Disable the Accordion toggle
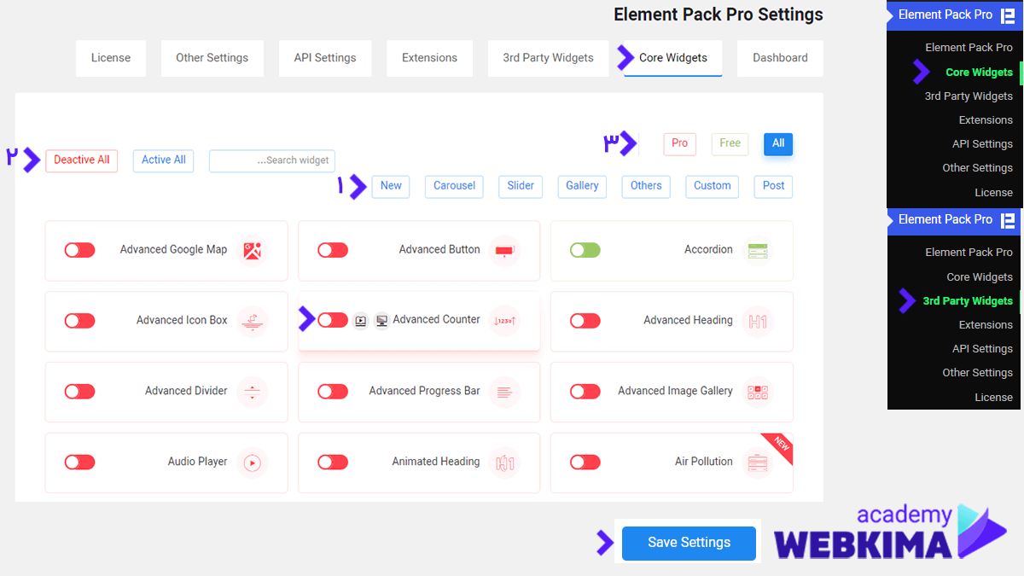This screenshot has width=1024, height=576. (585, 250)
